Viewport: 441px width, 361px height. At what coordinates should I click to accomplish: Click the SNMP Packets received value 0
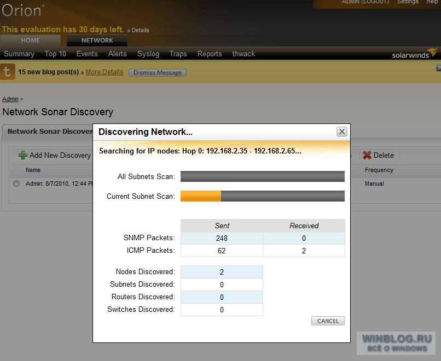coord(304,238)
